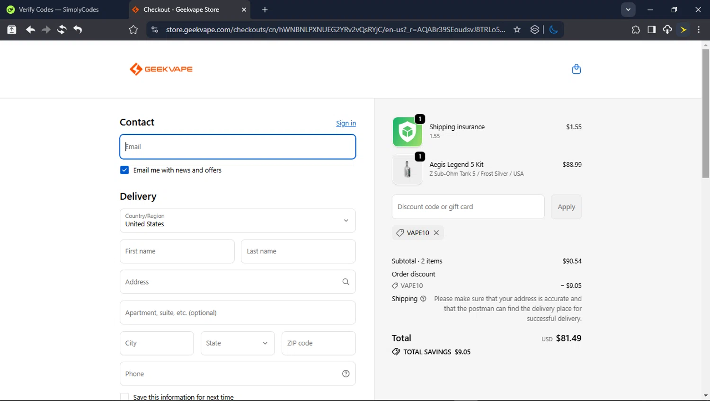Click the browser back arrow

(x=30, y=30)
